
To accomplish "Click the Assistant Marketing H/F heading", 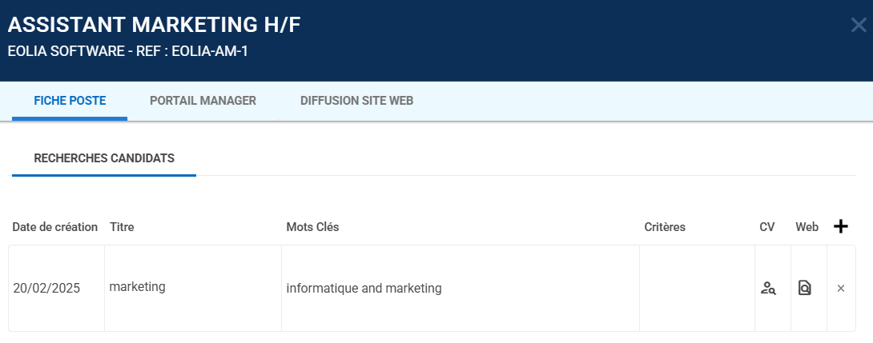I will [154, 25].
